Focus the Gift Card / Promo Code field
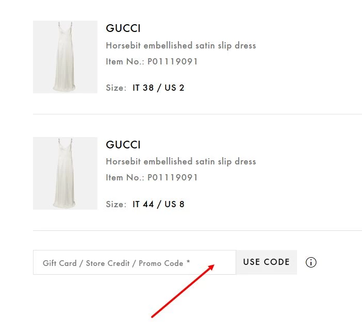The height and width of the screenshot is (335, 362). pyautogui.click(x=134, y=263)
